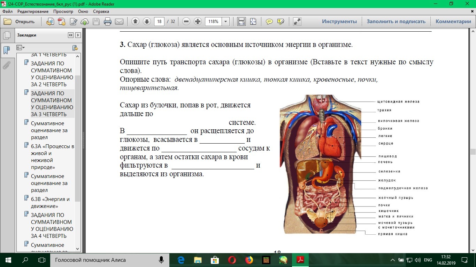Zoom out using the minus button
Image resolution: width=476 pixels, height=267 pixels.
click(x=186, y=22)
